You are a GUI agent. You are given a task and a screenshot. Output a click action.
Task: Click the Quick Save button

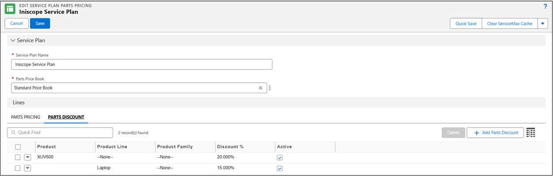466,24
